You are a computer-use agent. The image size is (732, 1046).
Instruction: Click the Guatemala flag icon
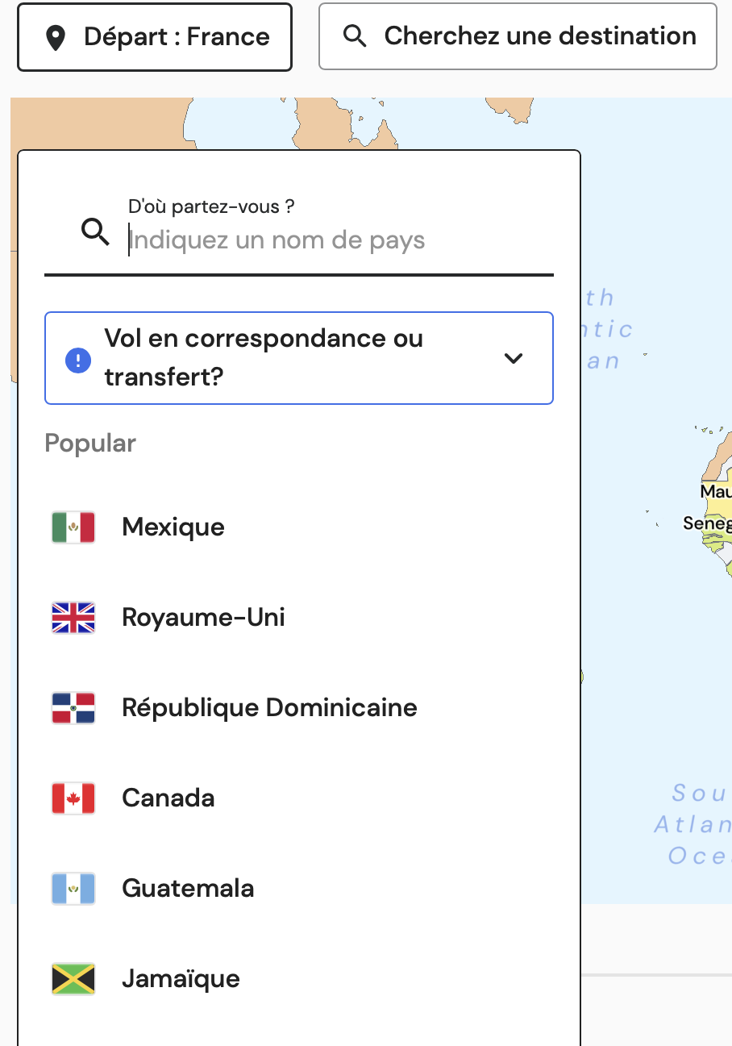[x=73, y=889]
